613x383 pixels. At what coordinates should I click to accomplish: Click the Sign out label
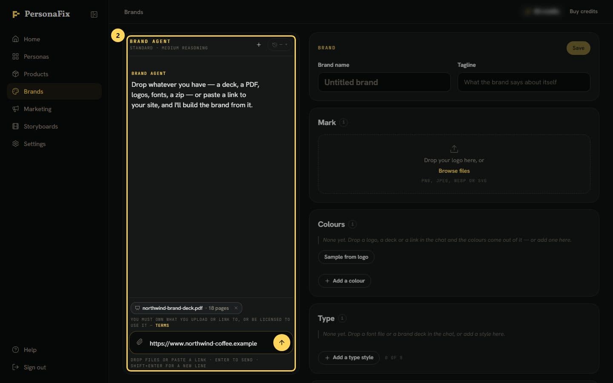35,367
